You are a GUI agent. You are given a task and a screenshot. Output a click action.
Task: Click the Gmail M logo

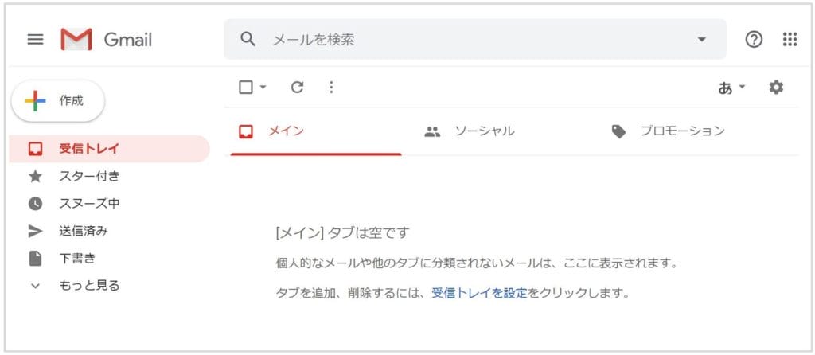tap(76, 40)
